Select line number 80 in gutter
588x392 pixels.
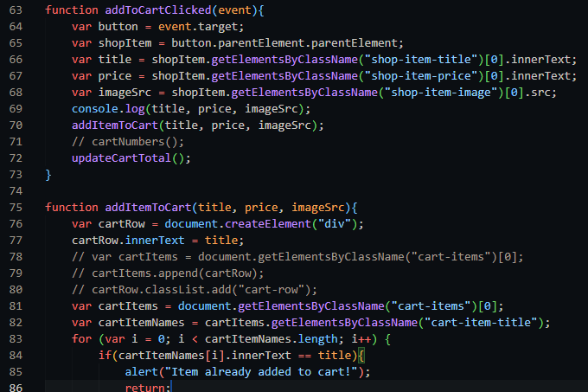coord(16,290)
